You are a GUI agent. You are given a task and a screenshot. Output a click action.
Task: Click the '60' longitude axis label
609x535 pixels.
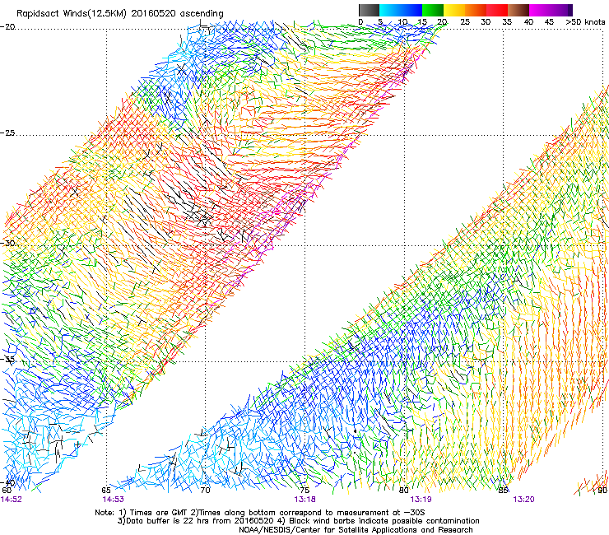pyautogui.click(x=7, y=490)
